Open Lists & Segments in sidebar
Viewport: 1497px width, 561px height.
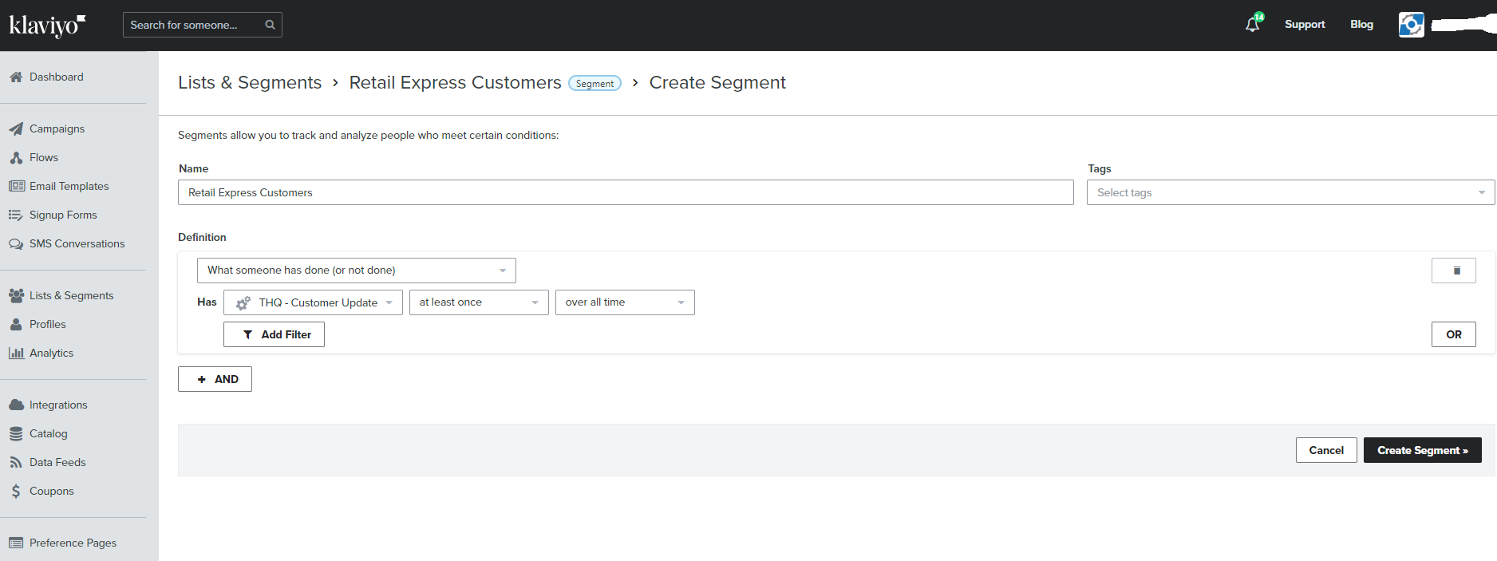coord(71,295)
